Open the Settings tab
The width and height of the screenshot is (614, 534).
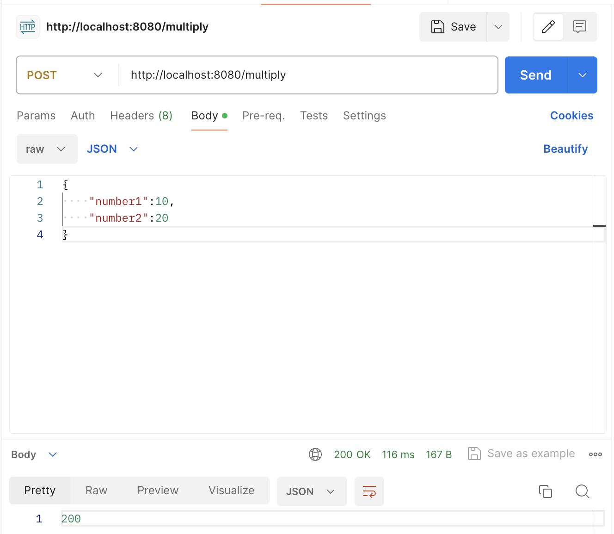point(364,116)
